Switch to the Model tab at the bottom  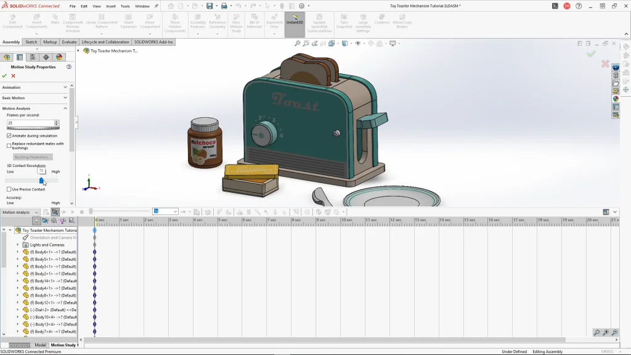click(40, 345)
